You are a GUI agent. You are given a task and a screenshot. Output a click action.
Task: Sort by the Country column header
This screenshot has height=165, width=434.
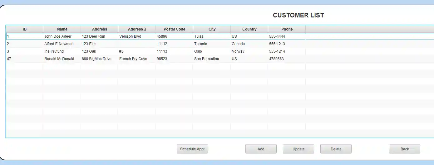pos(249,29)
